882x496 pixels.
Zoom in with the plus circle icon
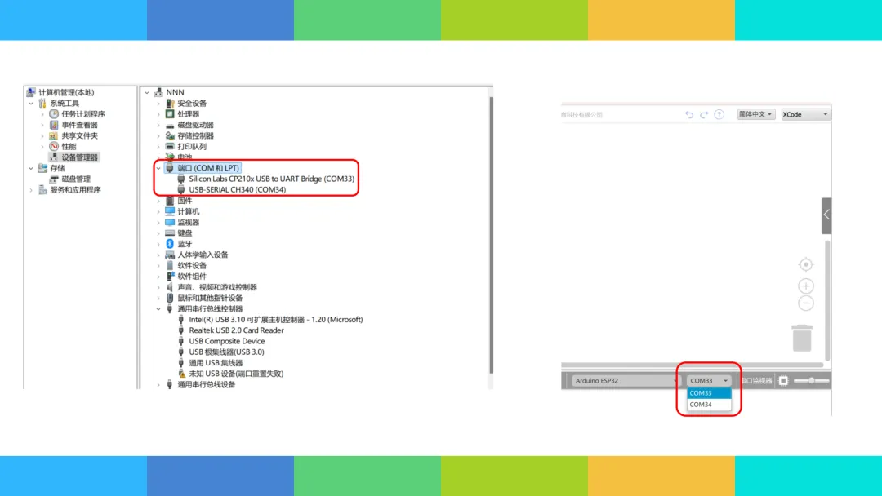[805, 286]
